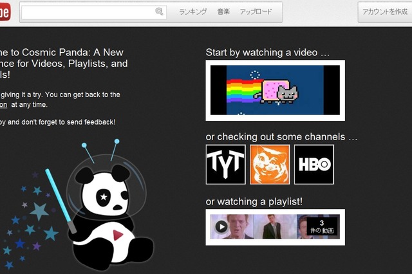Open the HBO channel icon
The height and width of the screenshot is (274, 412).
(314, 165)
